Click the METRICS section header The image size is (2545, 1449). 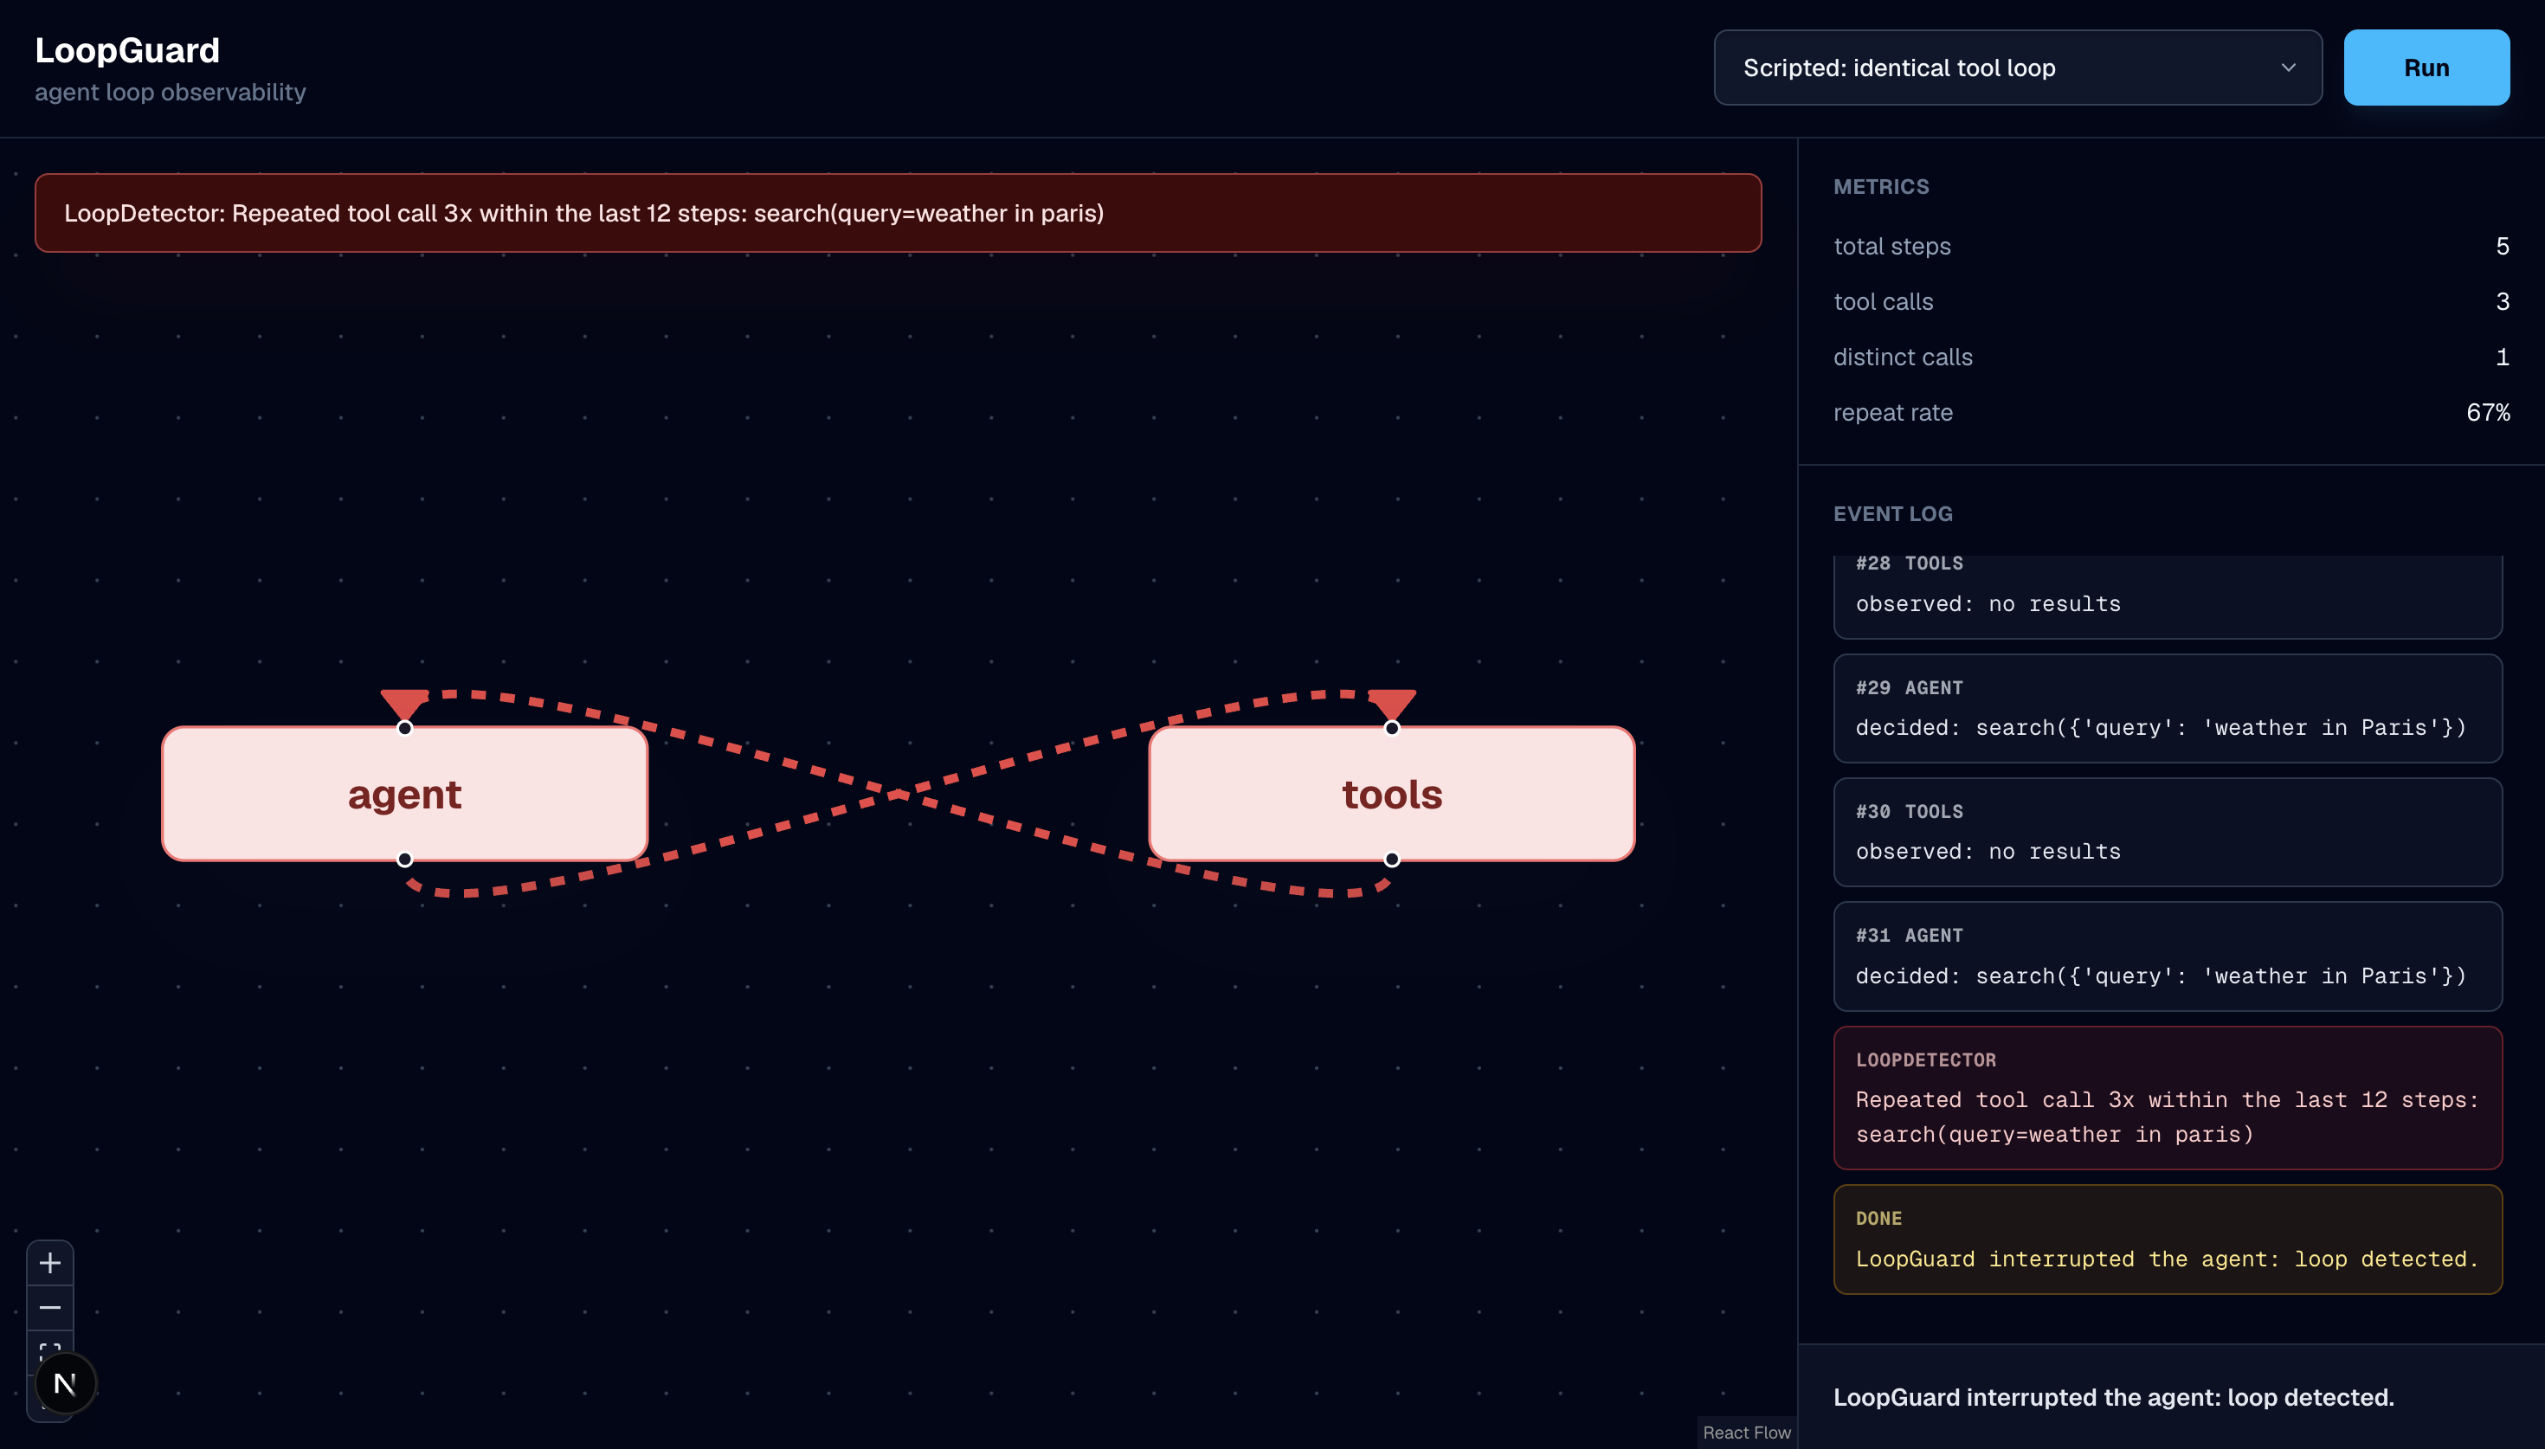(x=1880, y=187)
